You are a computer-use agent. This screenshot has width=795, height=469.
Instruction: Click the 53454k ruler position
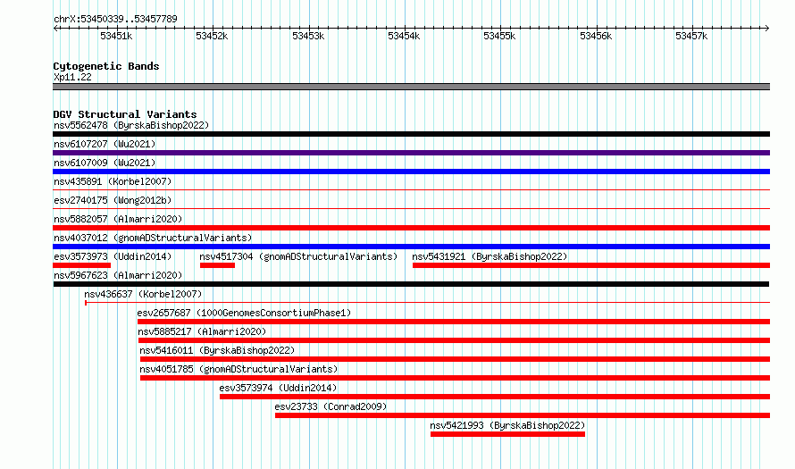404,36
